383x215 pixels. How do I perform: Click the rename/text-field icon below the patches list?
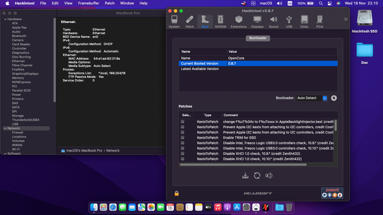tap(269, 176)
